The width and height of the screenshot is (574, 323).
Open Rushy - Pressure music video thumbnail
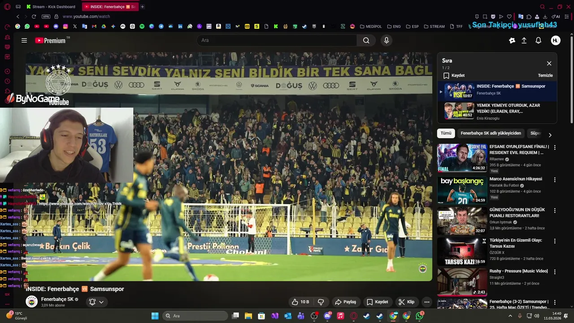pyautogui.click(x=462, y=282)
